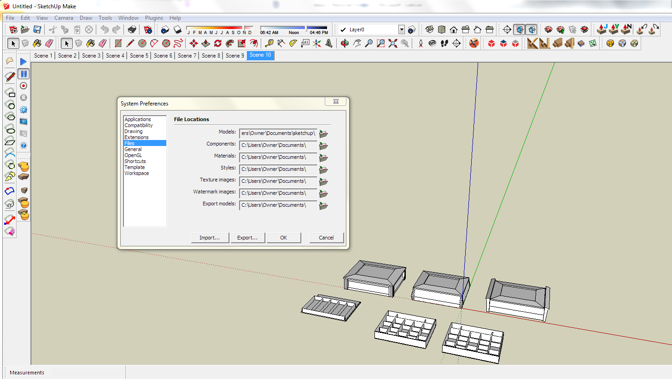Viewport: 672px width, 379px height.
Task: Click the layer details icon next to Layer0
Action: 412,29
